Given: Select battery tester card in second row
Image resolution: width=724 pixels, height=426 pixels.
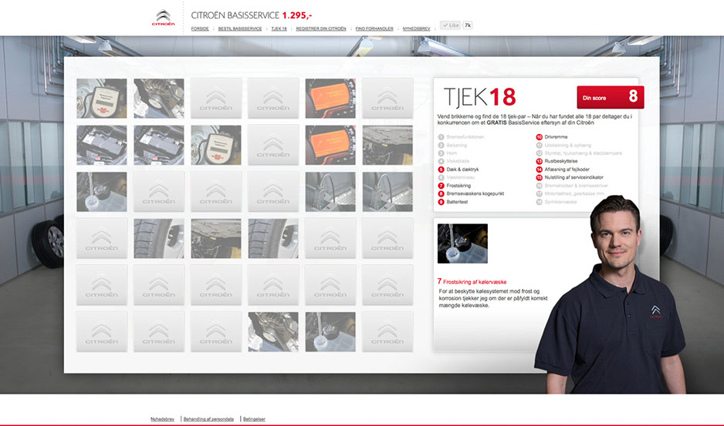Looking at the screenshot, I should pyautogui.click(x=216, y=146).
